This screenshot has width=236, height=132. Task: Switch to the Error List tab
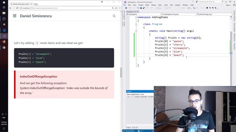[135, 127]
